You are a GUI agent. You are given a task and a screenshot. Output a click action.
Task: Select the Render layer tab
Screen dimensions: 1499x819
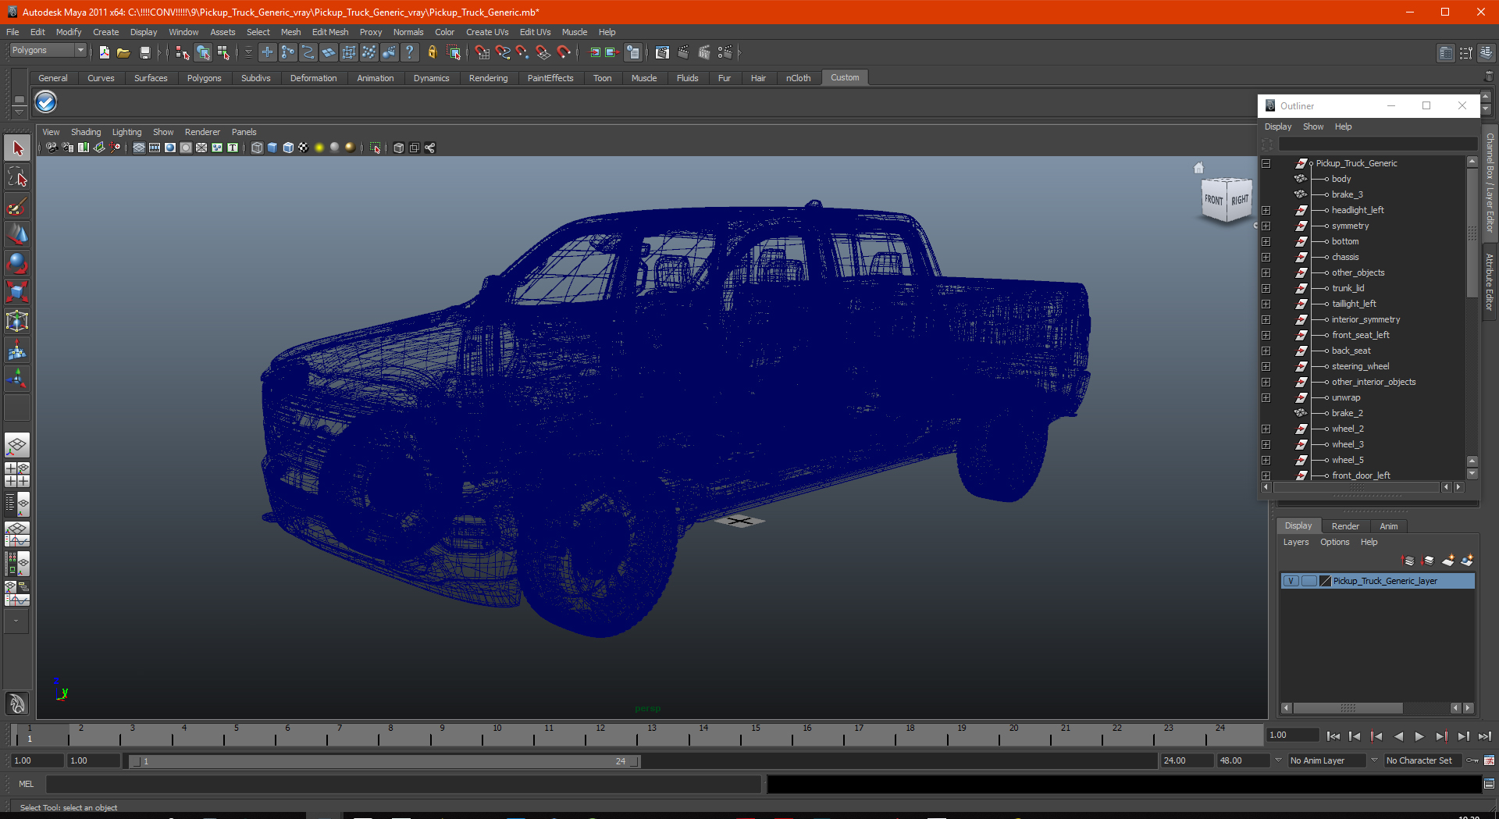point(1345,526)
